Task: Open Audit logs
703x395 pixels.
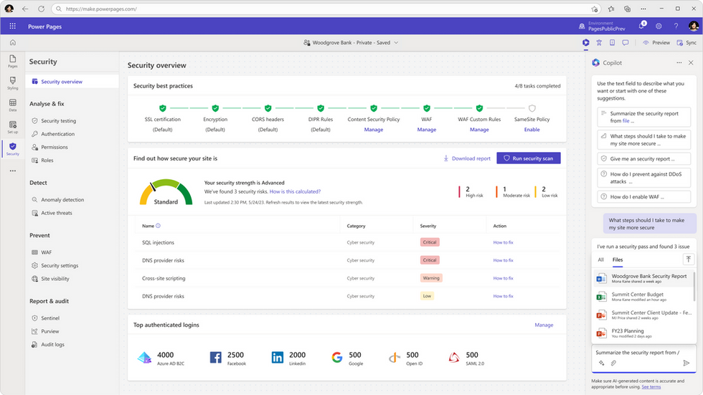Action: 52,344
